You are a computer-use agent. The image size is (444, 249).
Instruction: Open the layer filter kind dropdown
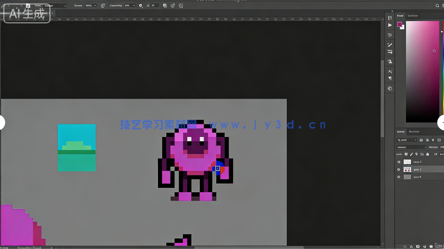pos(407,140)
